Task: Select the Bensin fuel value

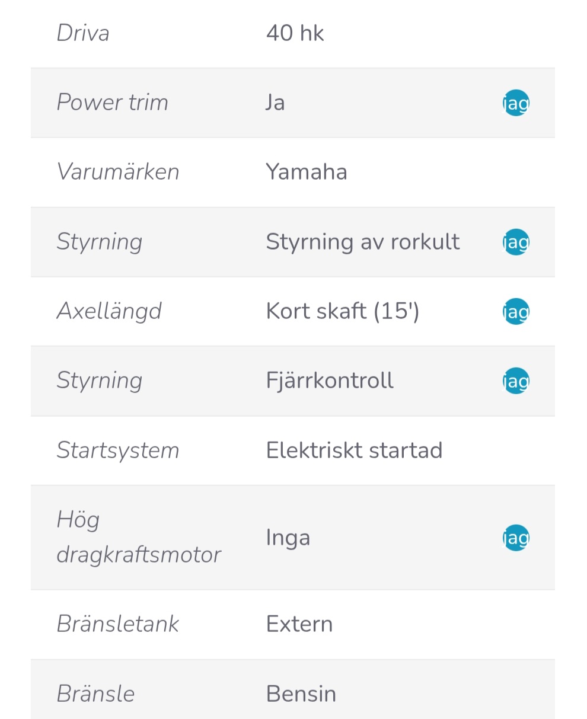Action: click(301, 694)
